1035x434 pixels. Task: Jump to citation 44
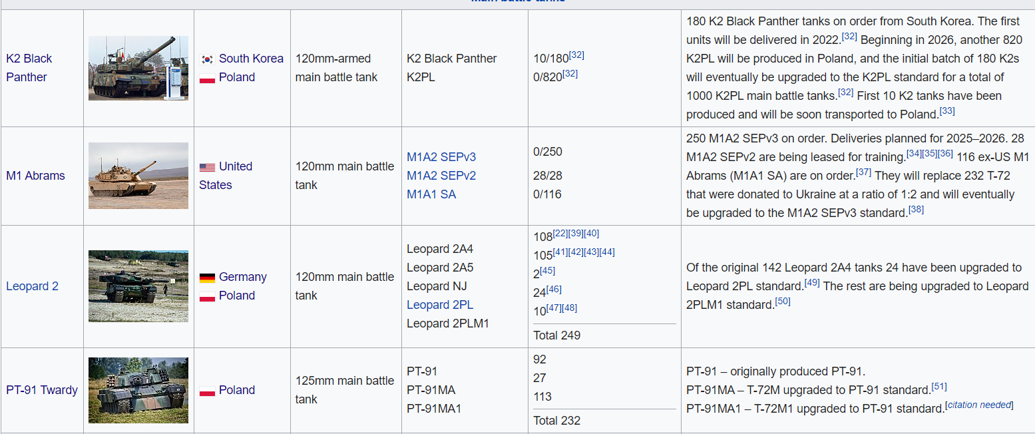point(607,252)
